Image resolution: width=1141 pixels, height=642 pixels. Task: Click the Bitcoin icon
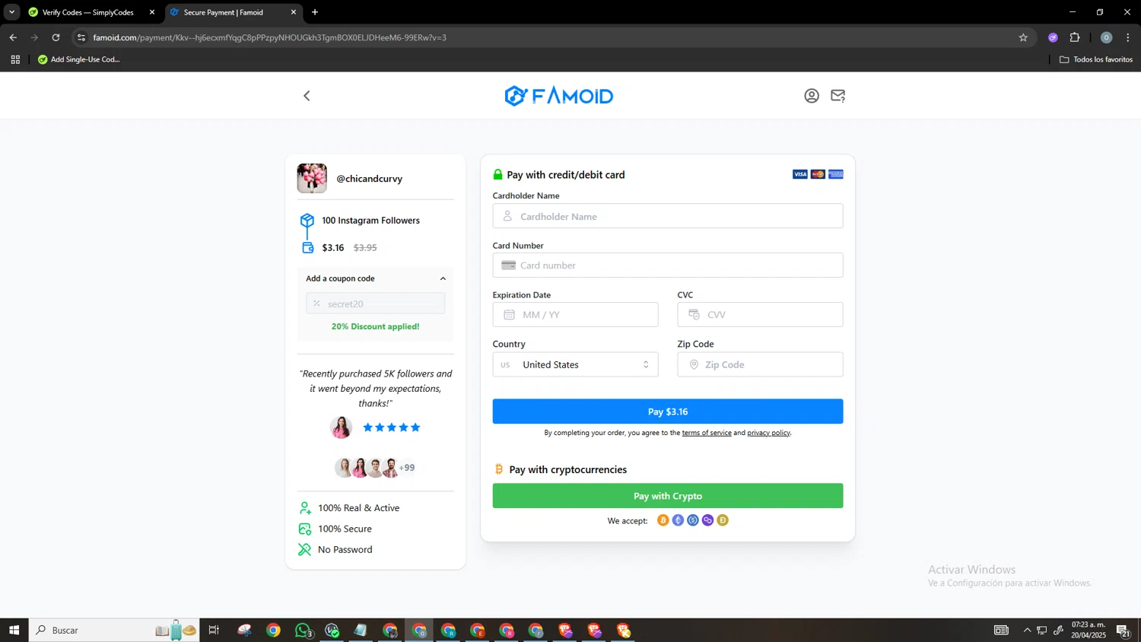coord(663,520)
